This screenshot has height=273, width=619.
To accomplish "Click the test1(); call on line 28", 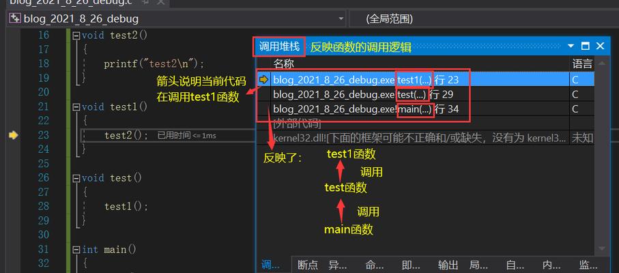I will [126, 207].
